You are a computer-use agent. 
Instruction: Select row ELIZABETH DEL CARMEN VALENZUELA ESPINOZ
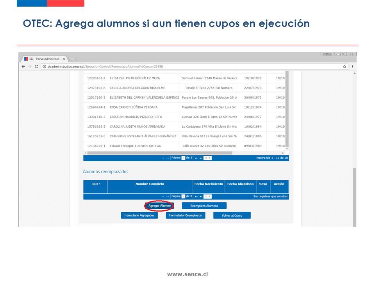click(184, 98)
